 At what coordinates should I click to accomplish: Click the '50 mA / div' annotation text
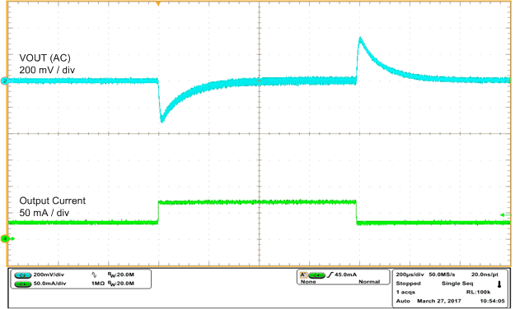pyautogui.click(x=44, y=213)
